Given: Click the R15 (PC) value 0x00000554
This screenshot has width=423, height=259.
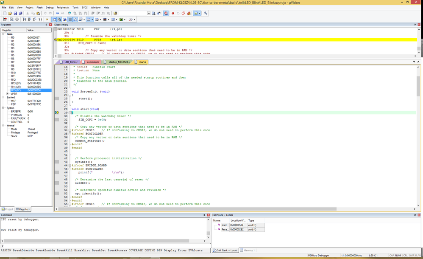Looking at the screenshot, I should (x=34, y=90).
